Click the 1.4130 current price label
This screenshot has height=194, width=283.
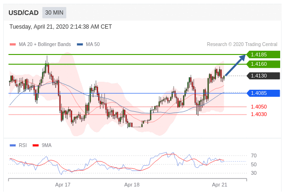263,76
